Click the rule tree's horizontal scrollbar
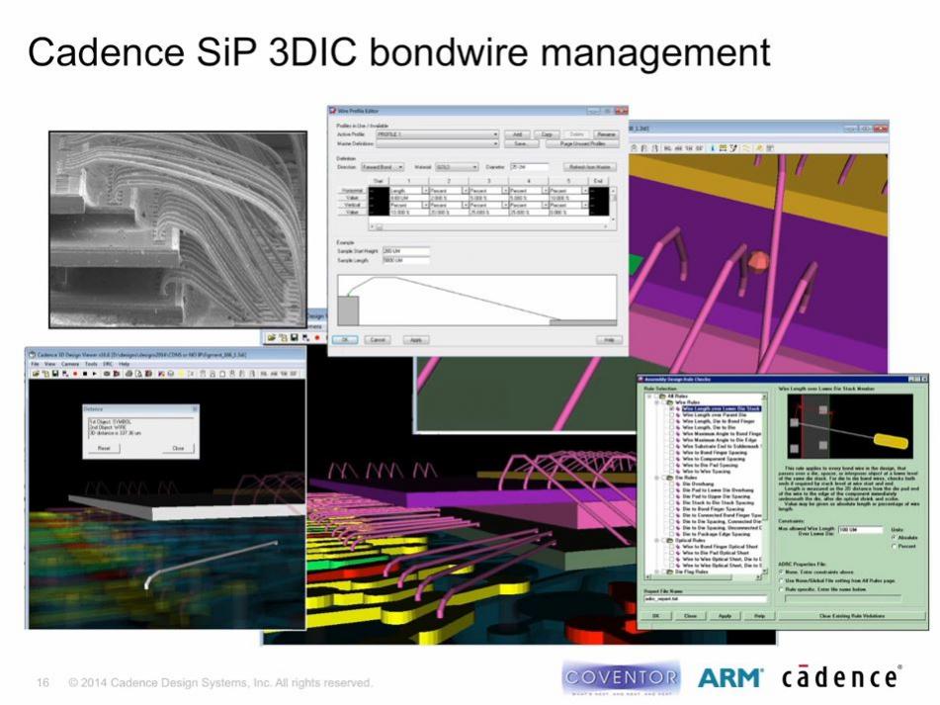The image size is (940, 705). (702, 577)
